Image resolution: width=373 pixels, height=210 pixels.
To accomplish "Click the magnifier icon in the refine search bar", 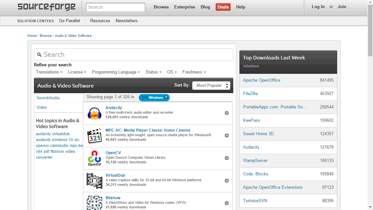I will [39, 54].
